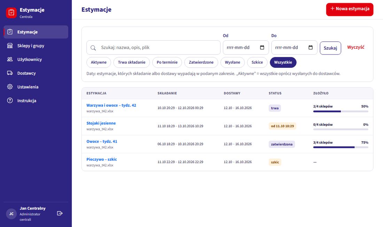Click the szkic status badge
Viewport: 383px width, 227px height.
point(275,162)
